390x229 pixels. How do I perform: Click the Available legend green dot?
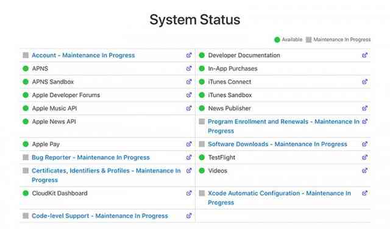277,40
